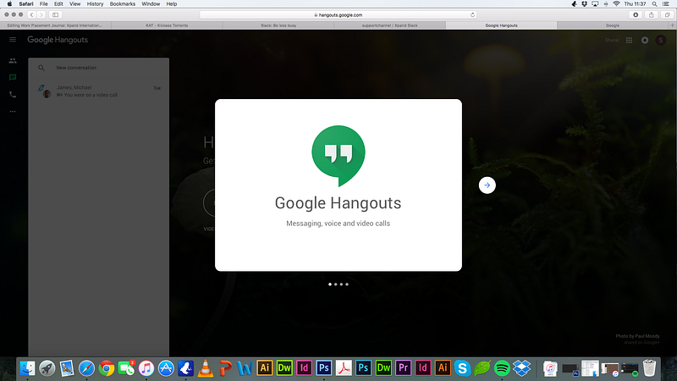Select the first intro pagination dot
Viewport: 677px width, 381px height.
click(330, 284)
